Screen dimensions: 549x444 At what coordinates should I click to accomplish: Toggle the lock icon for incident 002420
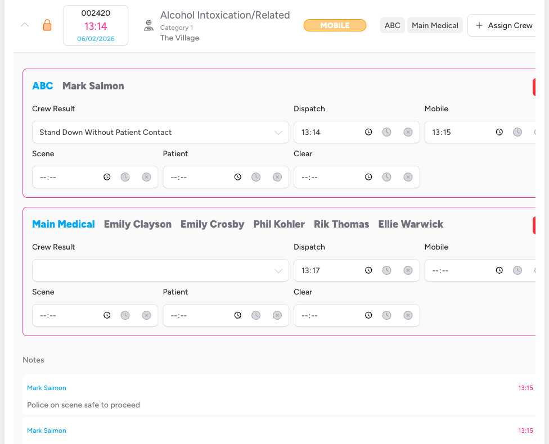(x=47, y=25)
